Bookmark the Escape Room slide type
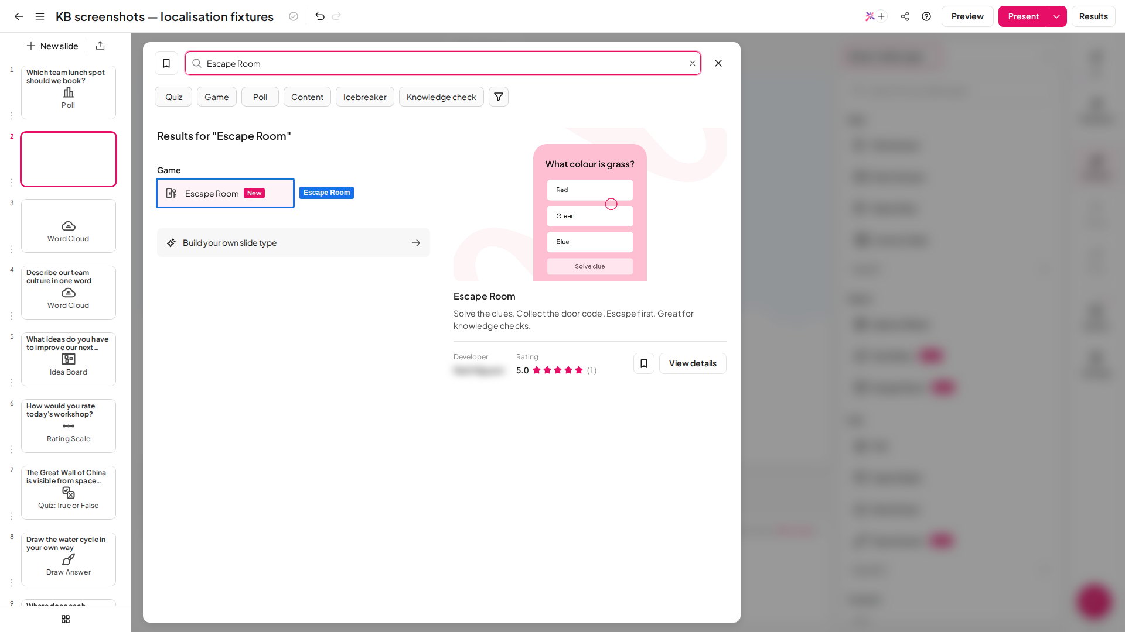The image size is (1125, 632). point(644,363)
